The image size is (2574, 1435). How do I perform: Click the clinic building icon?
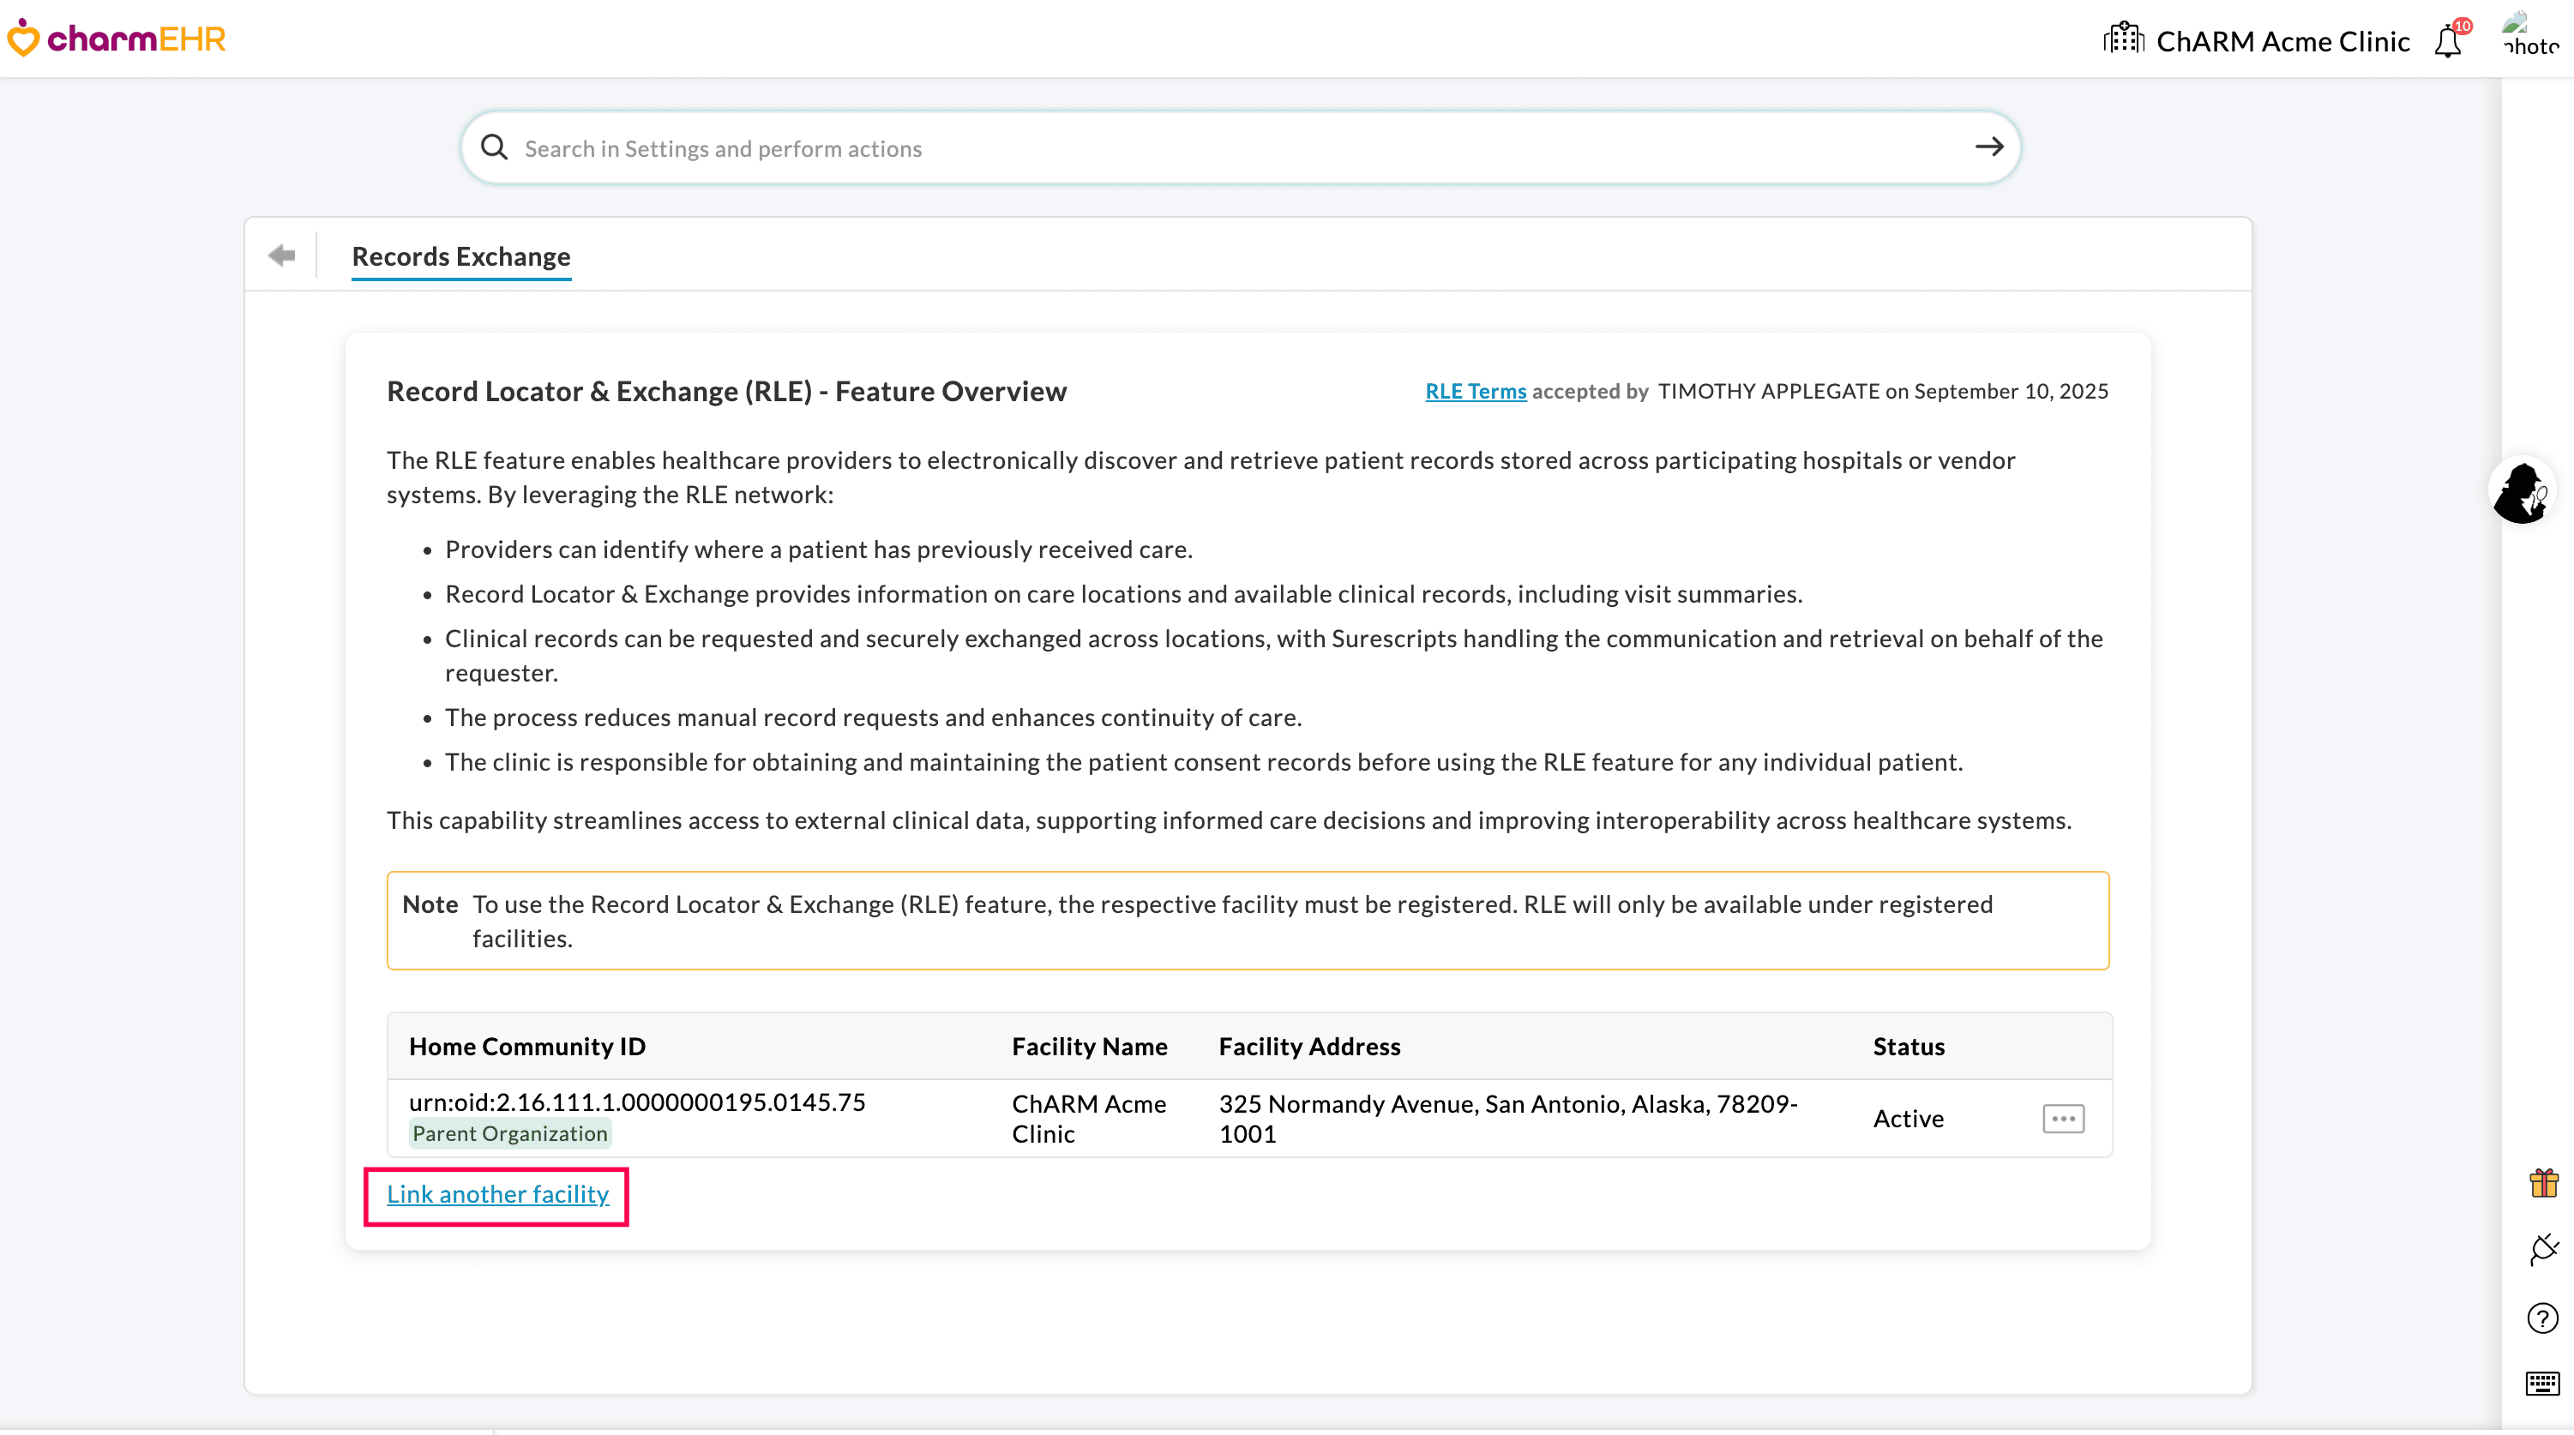pyautogui.click(x=2123, y=39)
